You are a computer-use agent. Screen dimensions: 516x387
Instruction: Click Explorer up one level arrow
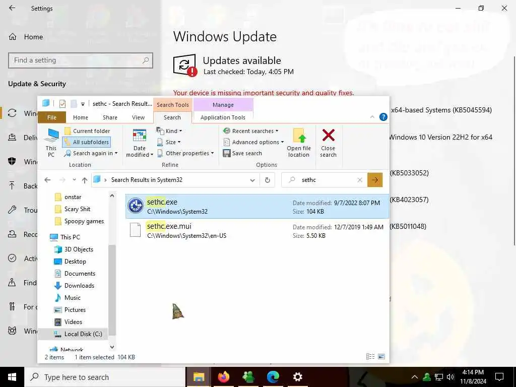pyautogui.click(x=85, y=180)
